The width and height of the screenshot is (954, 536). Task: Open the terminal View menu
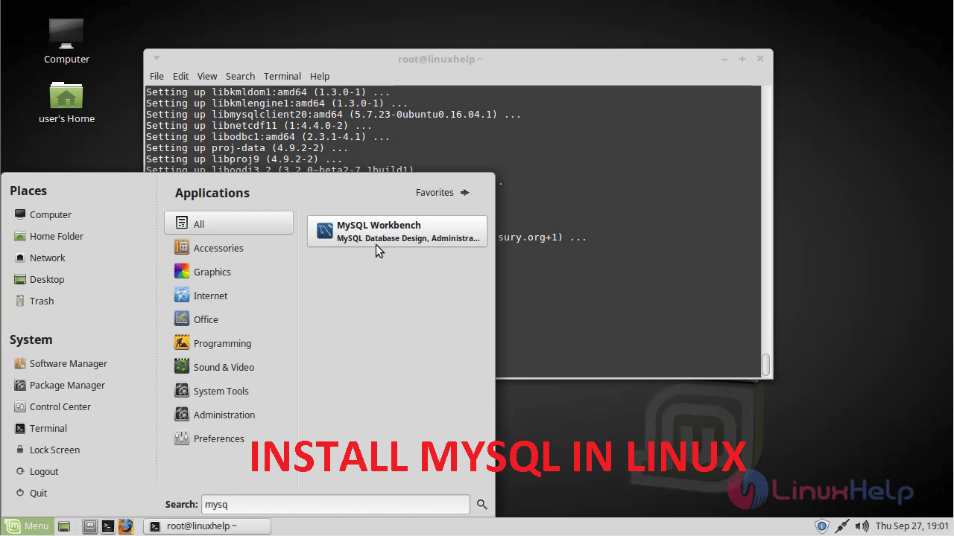[207, 76]
